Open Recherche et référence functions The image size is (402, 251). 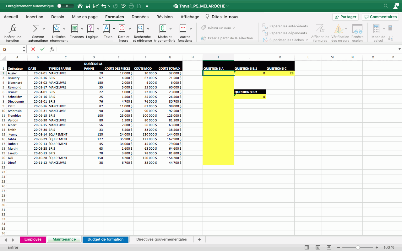(140, 29)
